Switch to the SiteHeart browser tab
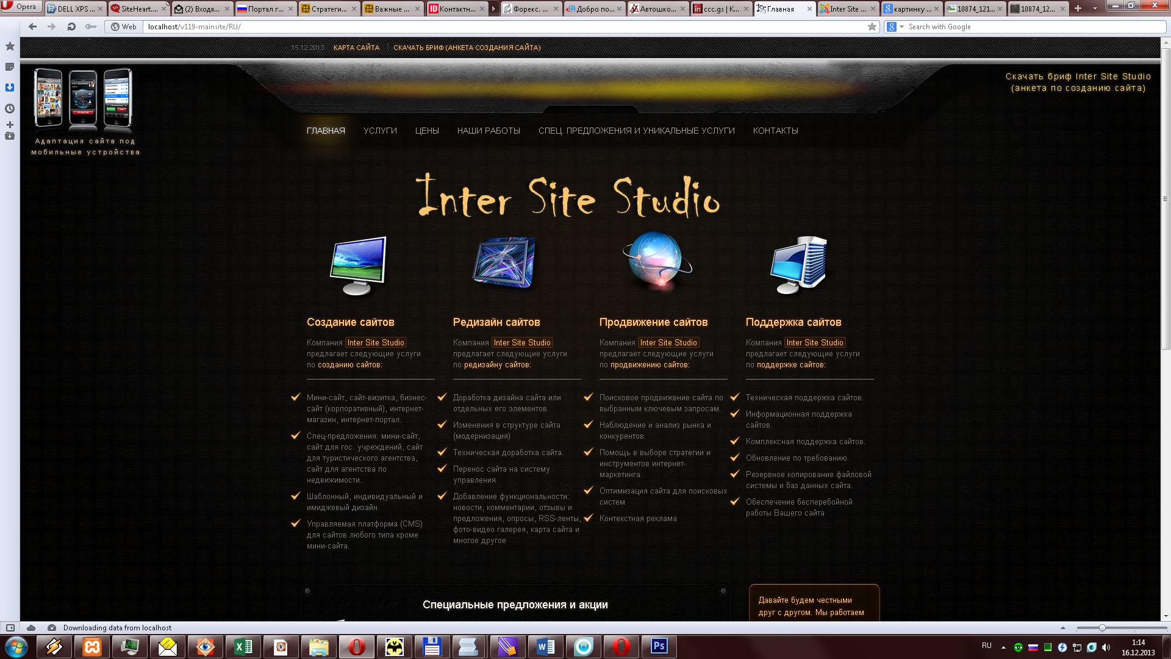This screenshot has width=1171, height=659. 138,9
